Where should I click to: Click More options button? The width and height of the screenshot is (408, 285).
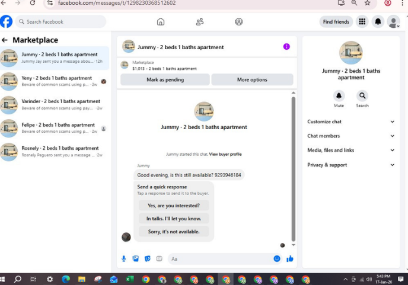click(252, 79)
